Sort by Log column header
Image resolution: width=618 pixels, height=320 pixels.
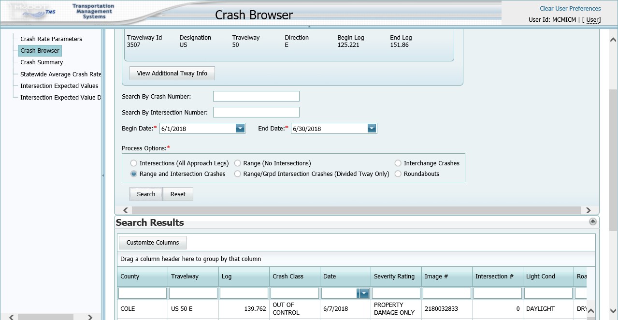(244, 276)
